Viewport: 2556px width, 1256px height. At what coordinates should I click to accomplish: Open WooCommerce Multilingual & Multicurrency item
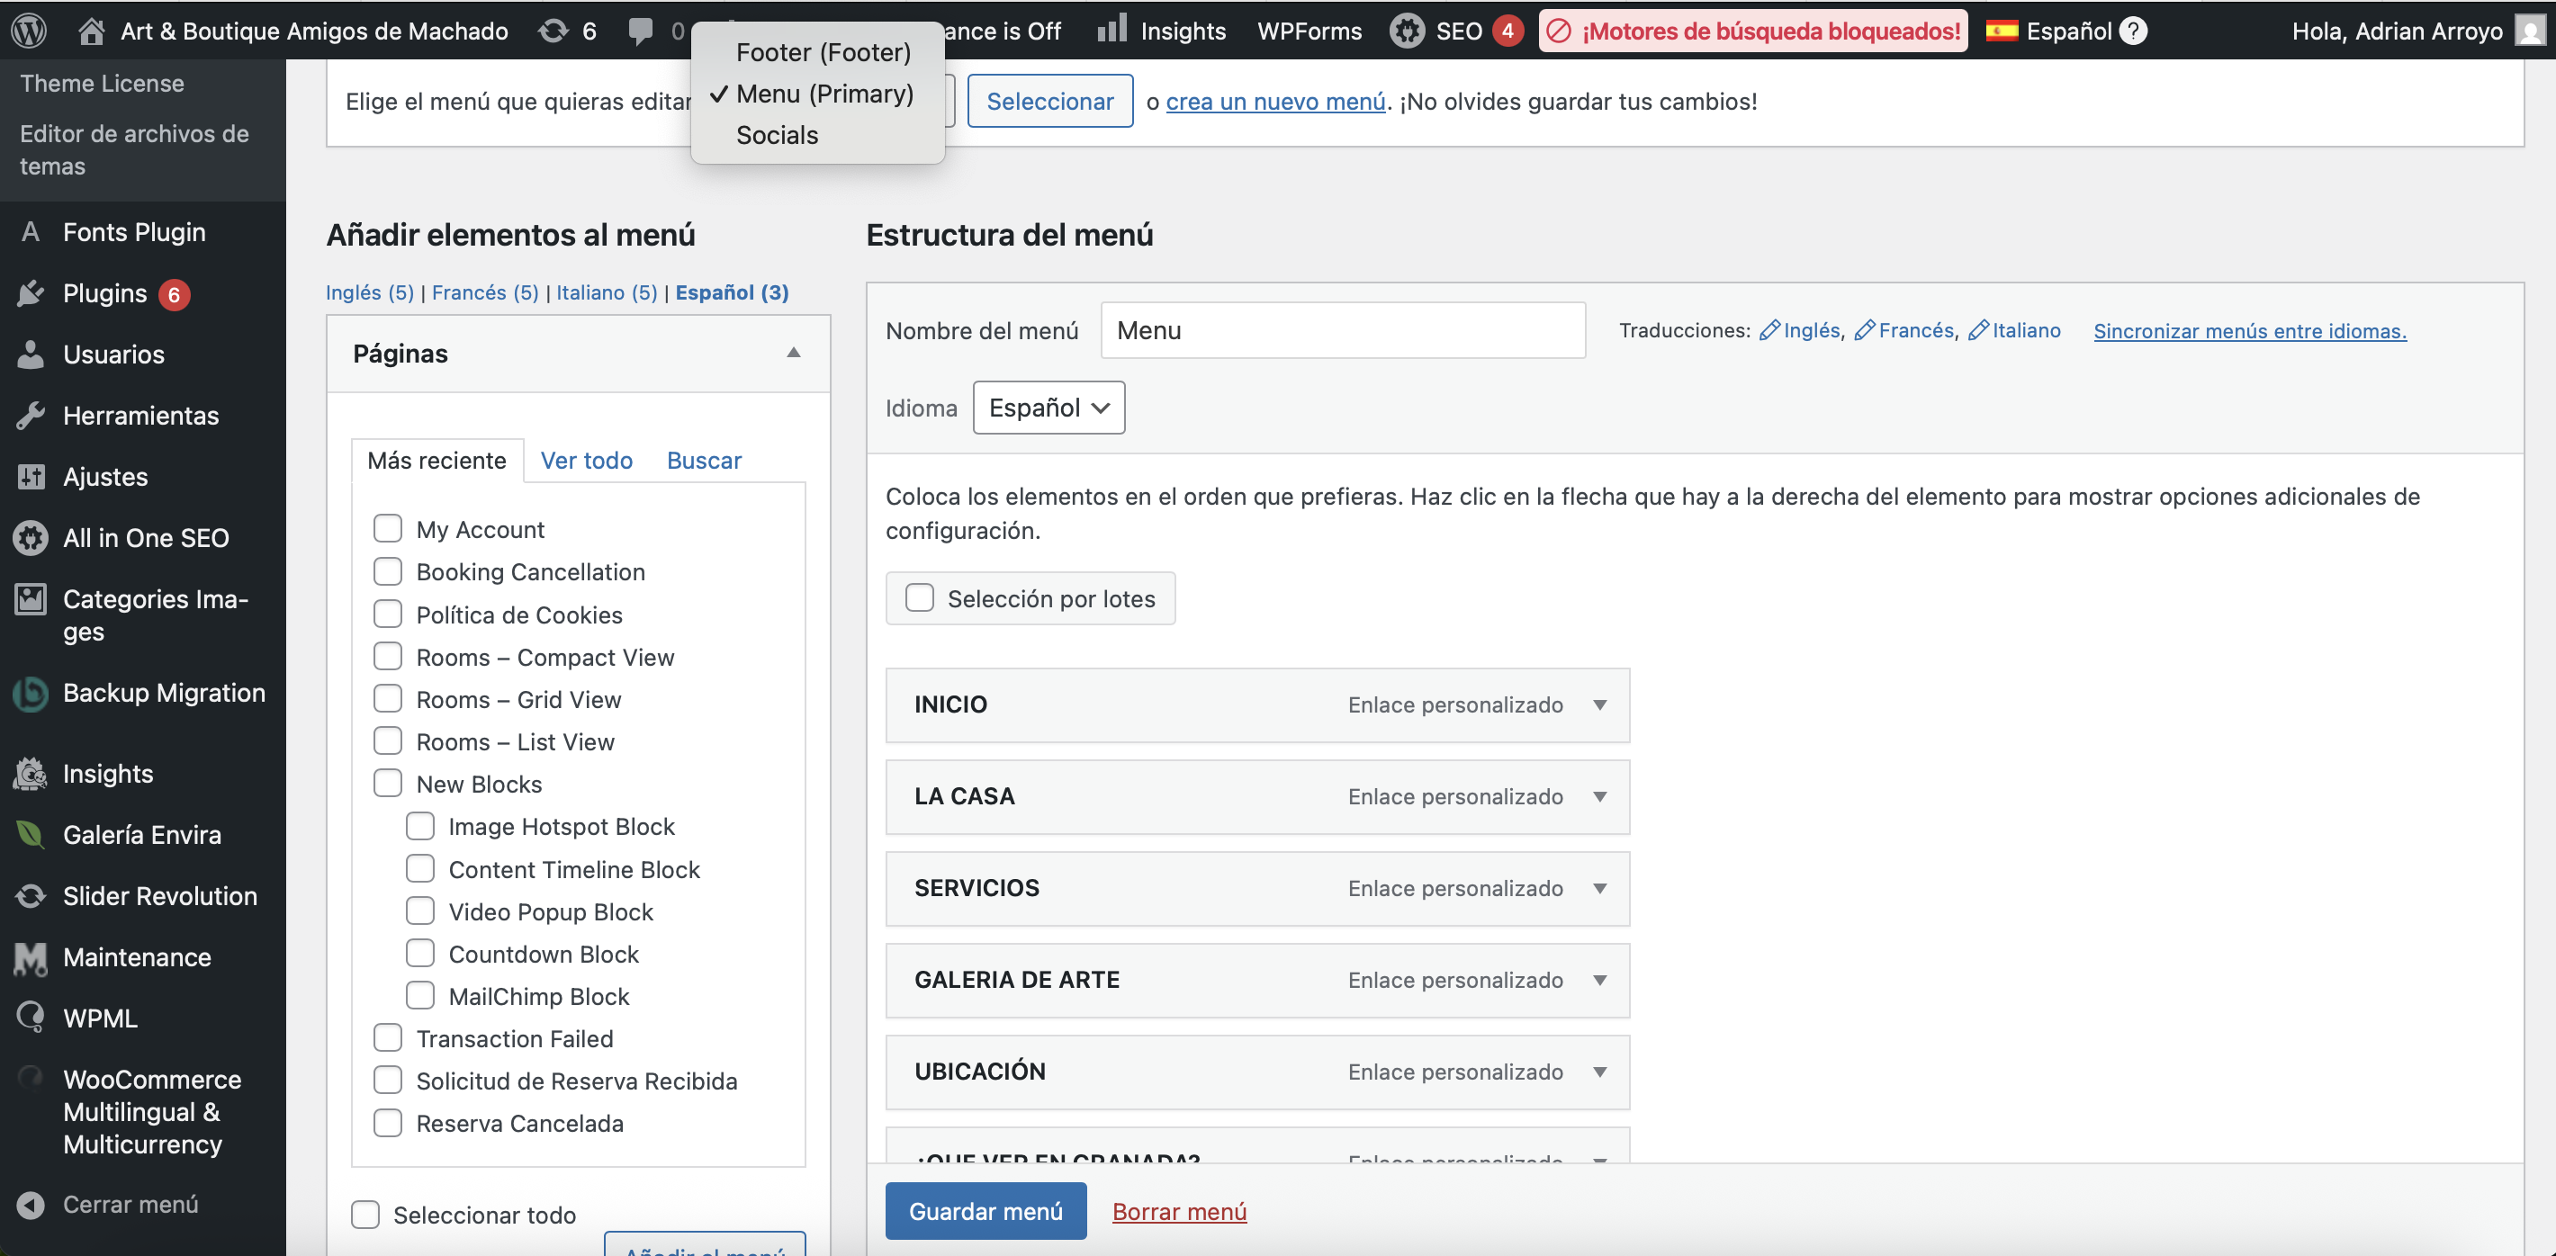click(152, 1112)
